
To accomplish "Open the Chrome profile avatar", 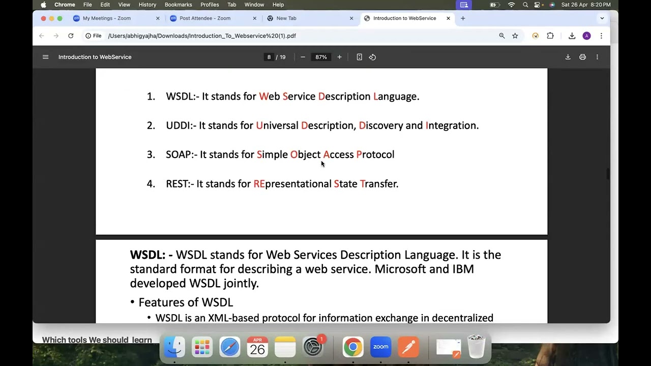I will point(586,36).
